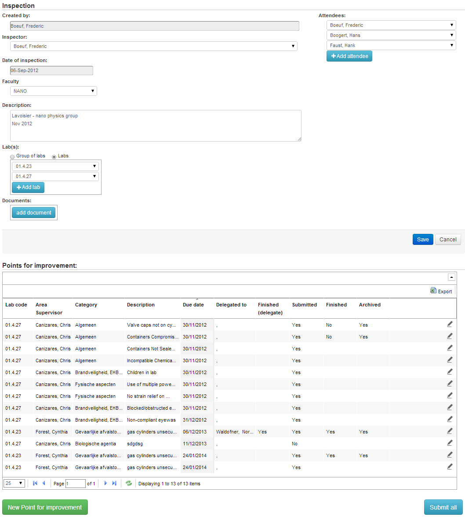This screenshot has width=465, height=517.
Task: Open the lab dropdown showing 01.4.23
Action: [x=55, y=166]
